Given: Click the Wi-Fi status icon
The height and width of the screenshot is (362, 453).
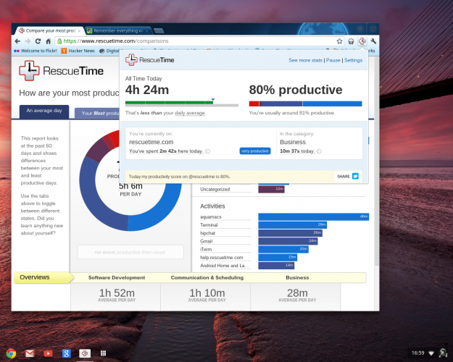Looking at the screenshot, I should [431, 353].
